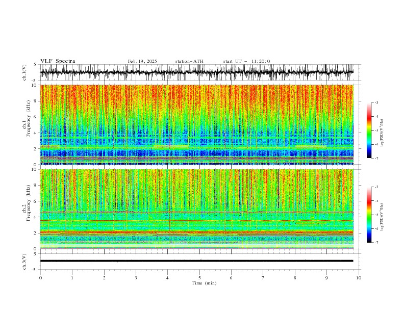Screen dimensions: 404x312
Task: Click the 10 kHz tick of ch.1 spectrogram
Action: [35, 85]
